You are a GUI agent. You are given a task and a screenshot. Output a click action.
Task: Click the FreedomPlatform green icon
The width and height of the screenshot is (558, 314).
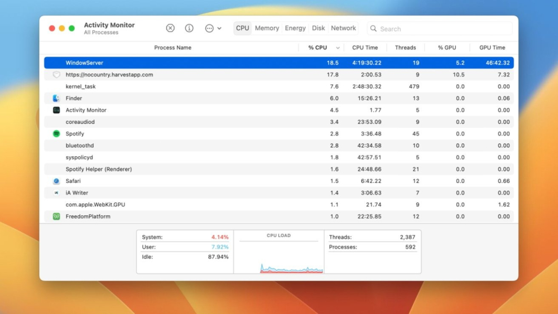pos(56,216)
